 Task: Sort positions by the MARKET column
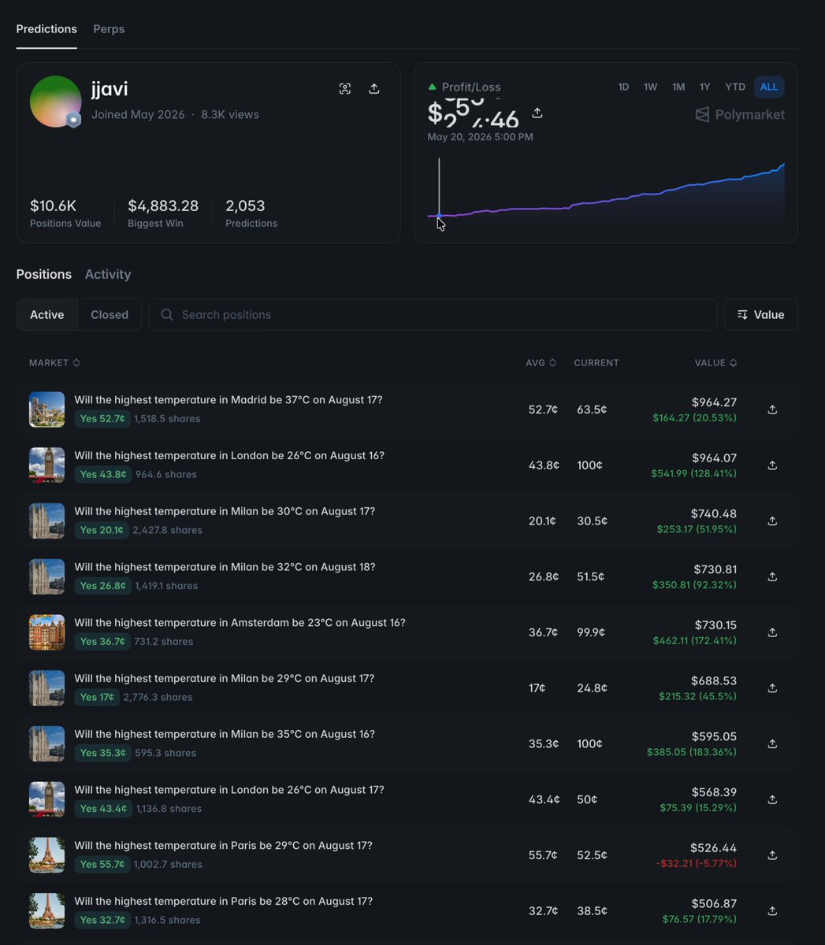click(x=54, y=363)
